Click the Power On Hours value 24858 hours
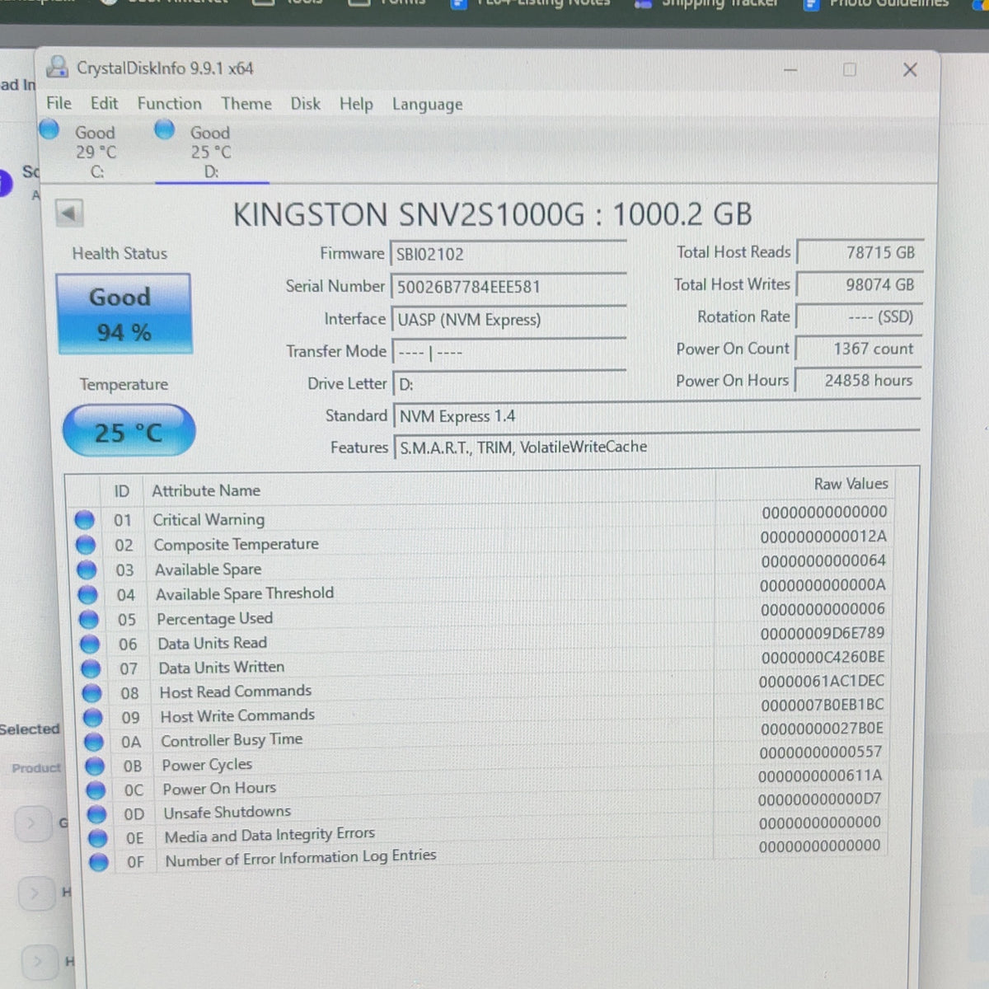 click(857, 381)
